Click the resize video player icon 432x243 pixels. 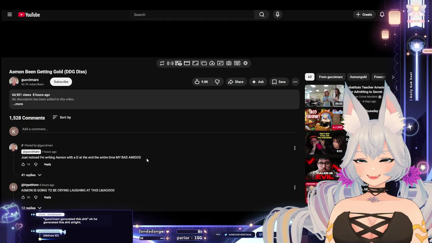point(195,63)
